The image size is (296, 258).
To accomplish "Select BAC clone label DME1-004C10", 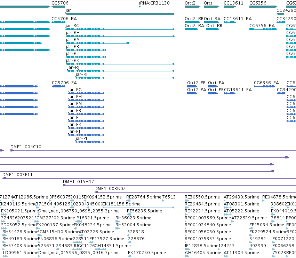I will (x=26, y=147).
